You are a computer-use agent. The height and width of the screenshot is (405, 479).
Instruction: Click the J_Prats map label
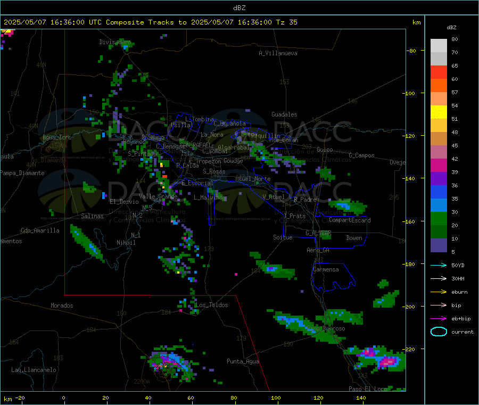click(x=295, y=216)
